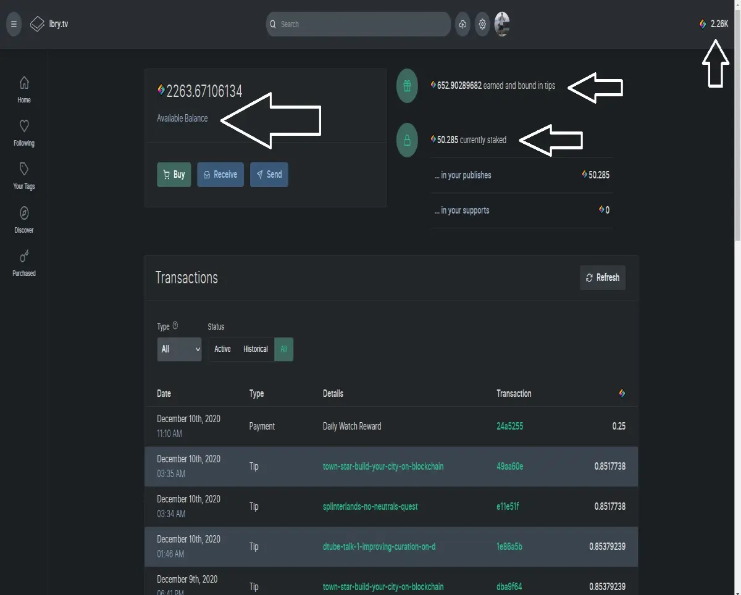The image size is (741, 595).
Task: Click the gift icon beside tips earned
Action: pyautogui.click(x=407, y=86)
